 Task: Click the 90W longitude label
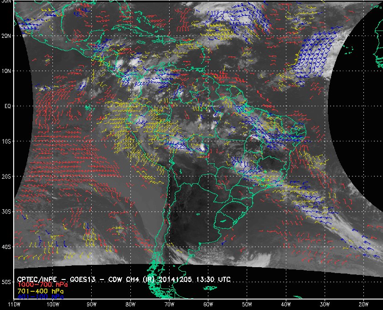[x=92, y=305]
